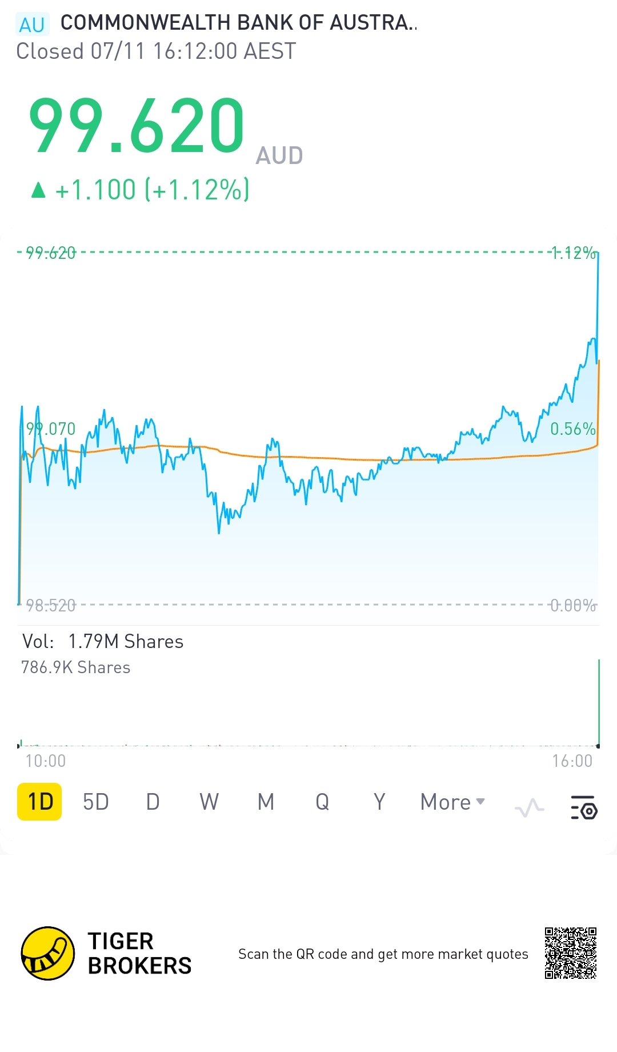
Task: Switch to the 5D timeframe
Action: (95, 802)
